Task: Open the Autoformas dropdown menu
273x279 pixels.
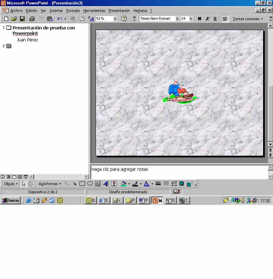Action: [x=50, y=184]
